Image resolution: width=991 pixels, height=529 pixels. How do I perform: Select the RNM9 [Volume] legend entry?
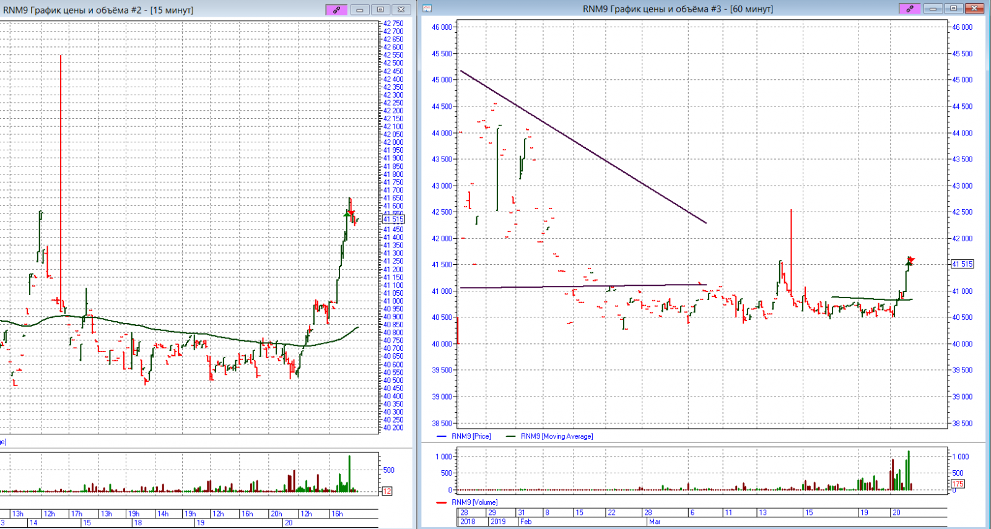click(474, 502)
